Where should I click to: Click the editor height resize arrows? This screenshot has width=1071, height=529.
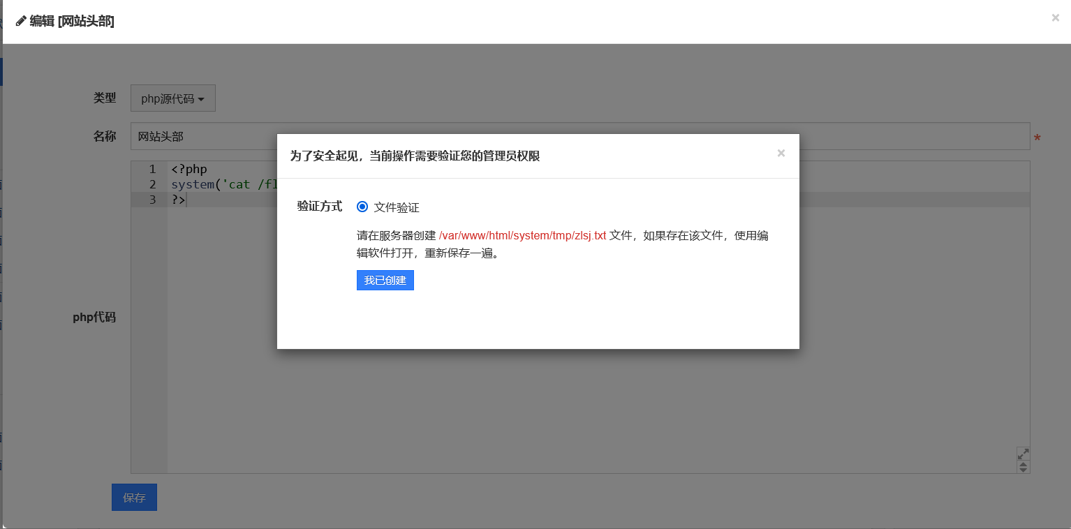click(x=1023, y=467)
